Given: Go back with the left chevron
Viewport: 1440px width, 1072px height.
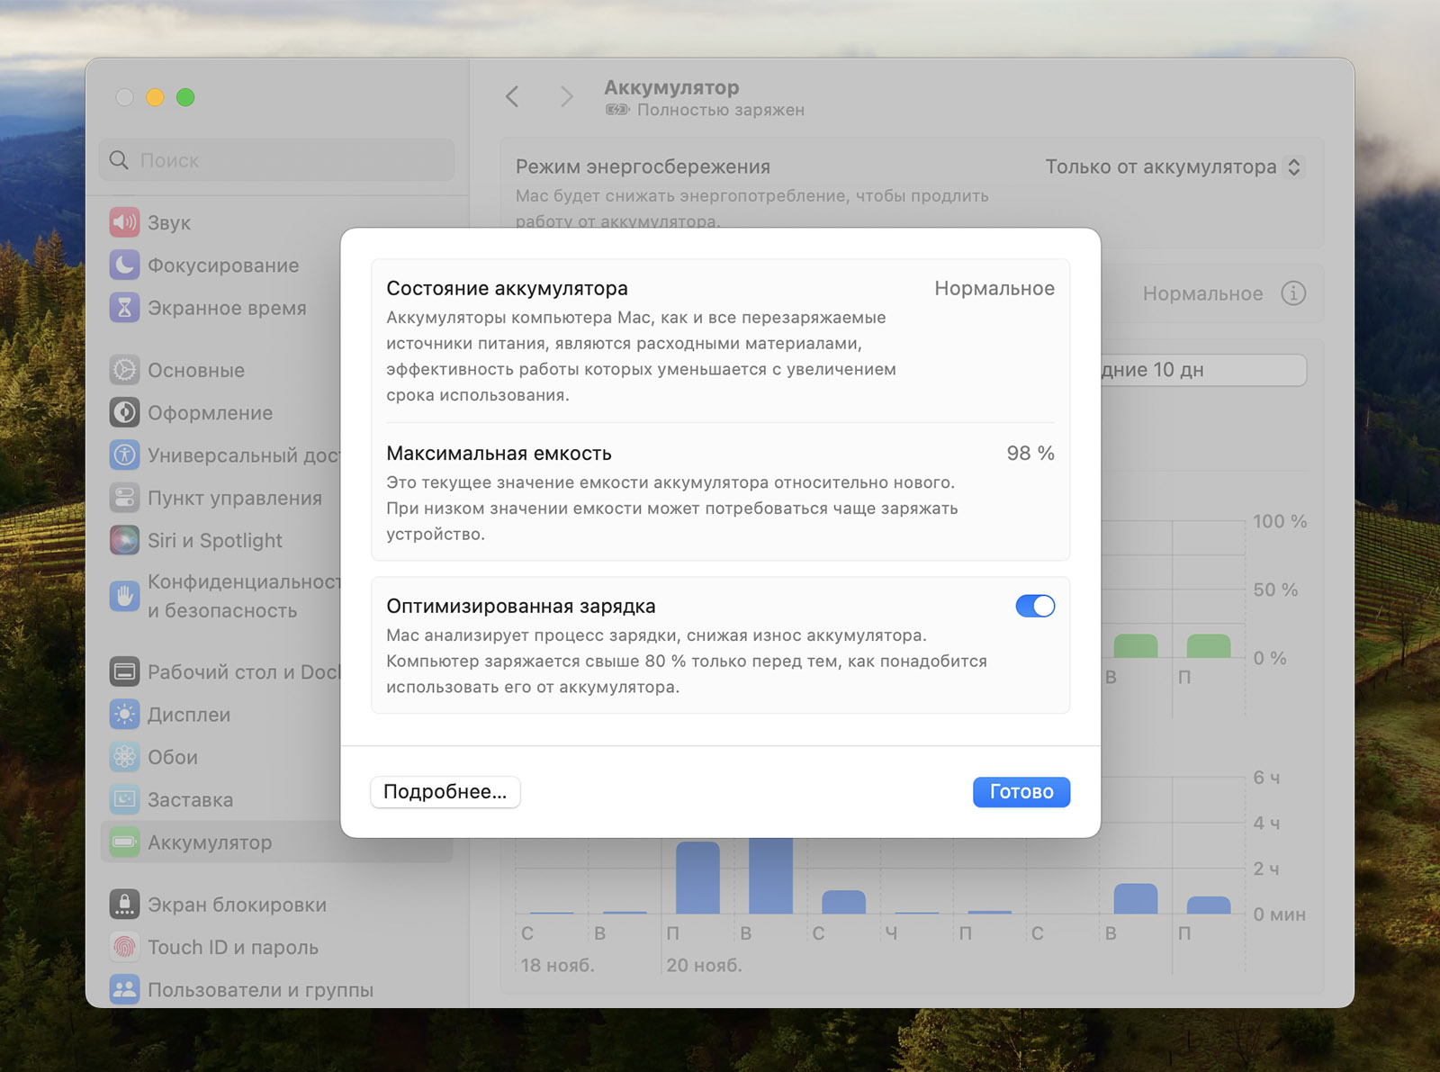Looking at the screenshot, I should tap(512, 97).
